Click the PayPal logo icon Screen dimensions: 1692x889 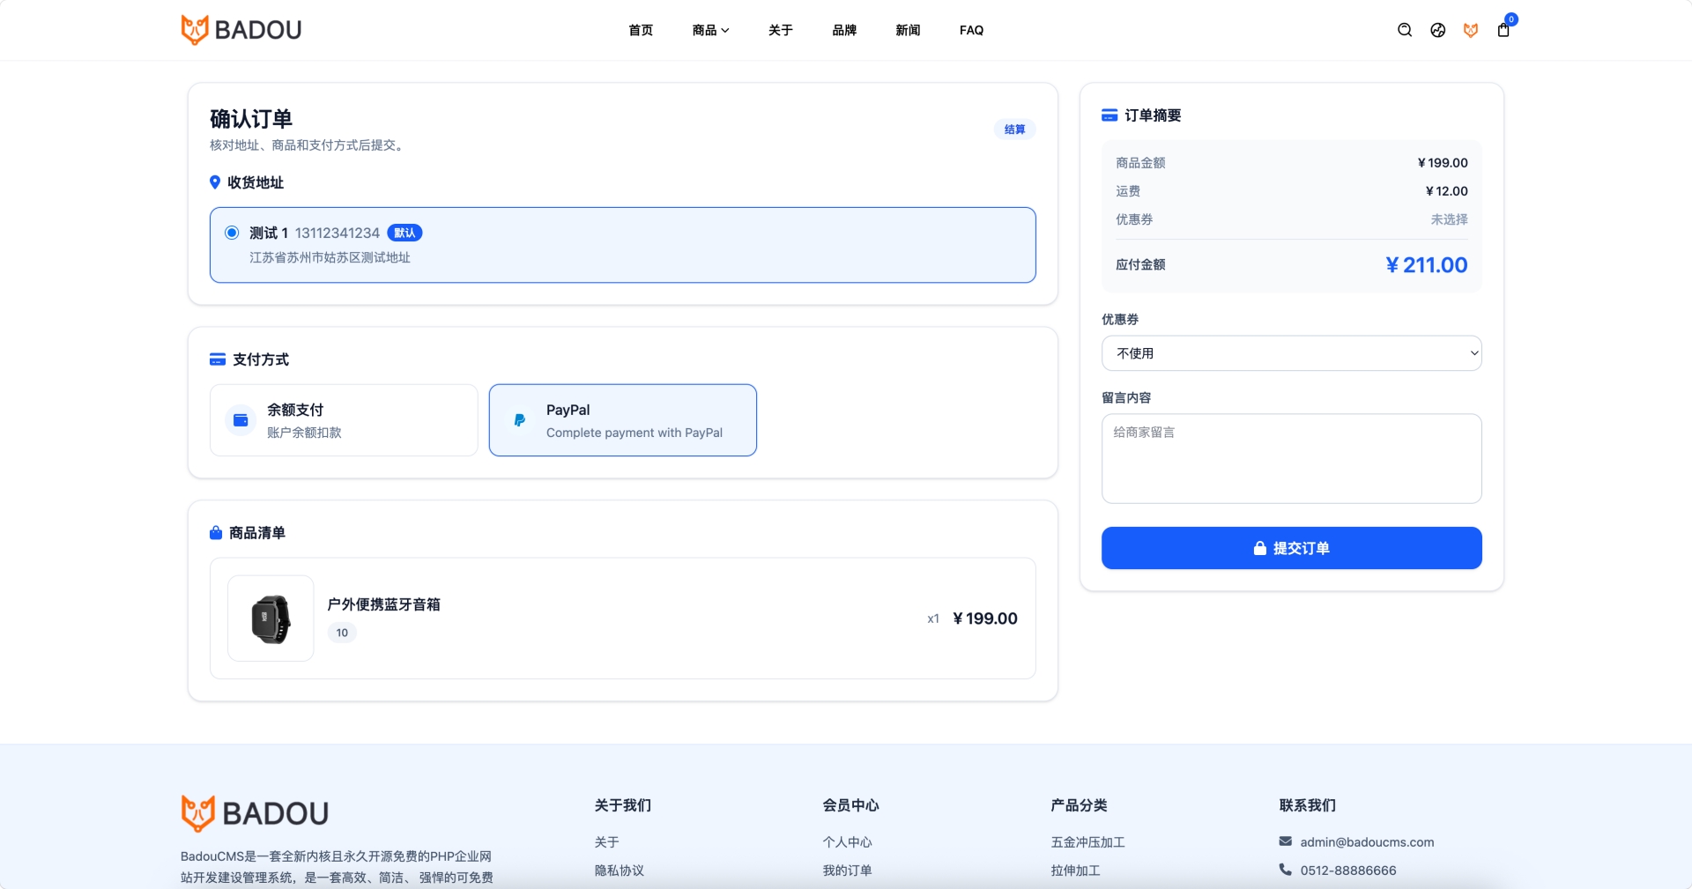pyautogui.click(x=520, y=420)
